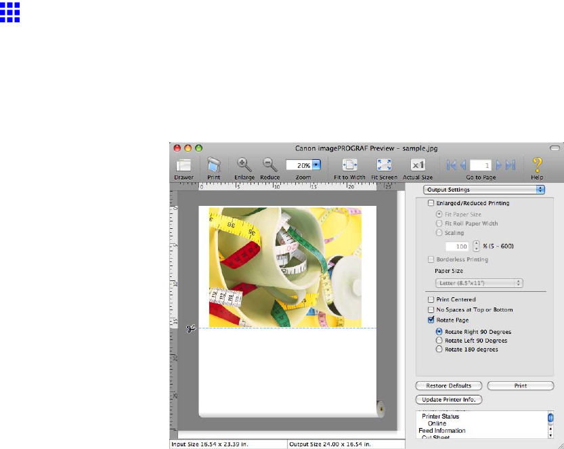Click the measuring tape preview image
The width and height of the screenshot is (564, 449).
tap(285, 267)
